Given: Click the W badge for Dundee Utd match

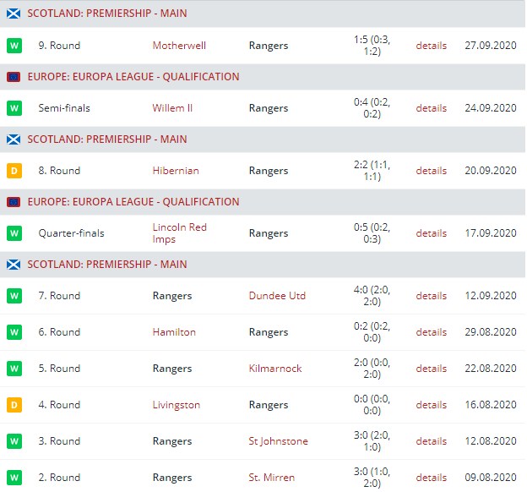Looking at the screenshot, I should pyautogui.click(x=14, y=296).
